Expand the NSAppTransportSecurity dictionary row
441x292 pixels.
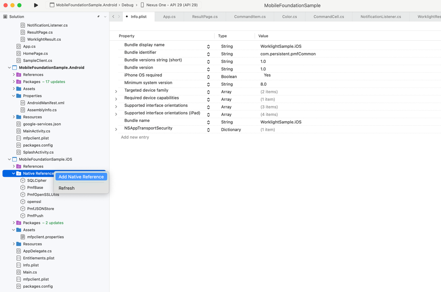pos(116,129)
